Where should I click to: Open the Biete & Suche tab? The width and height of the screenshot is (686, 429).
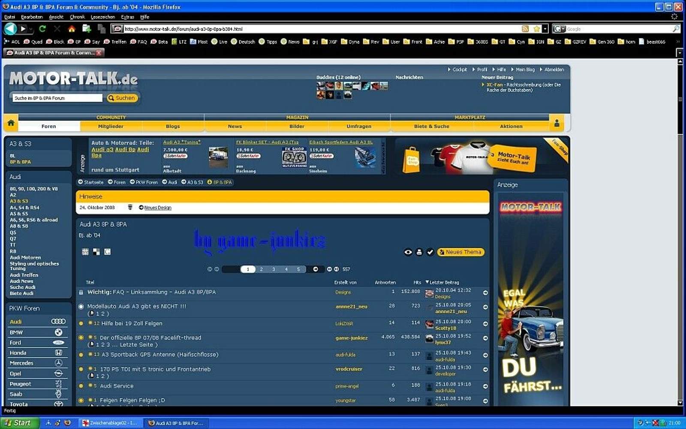pos(432,126)
